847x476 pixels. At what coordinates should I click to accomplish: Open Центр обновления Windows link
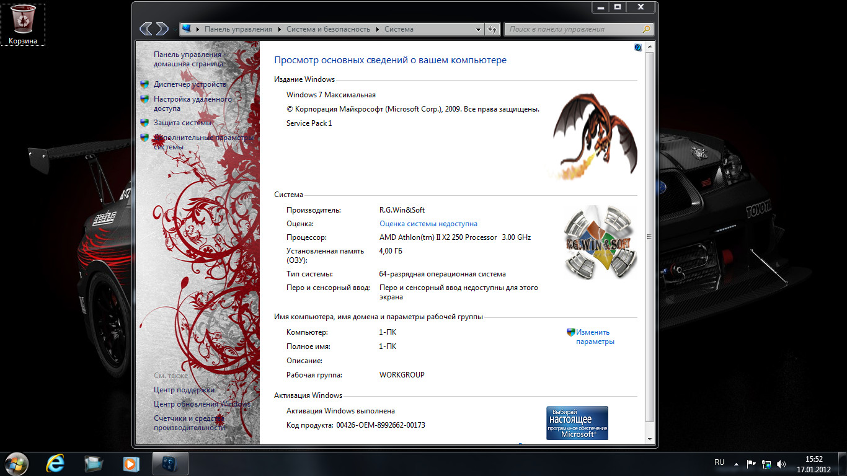202,404
